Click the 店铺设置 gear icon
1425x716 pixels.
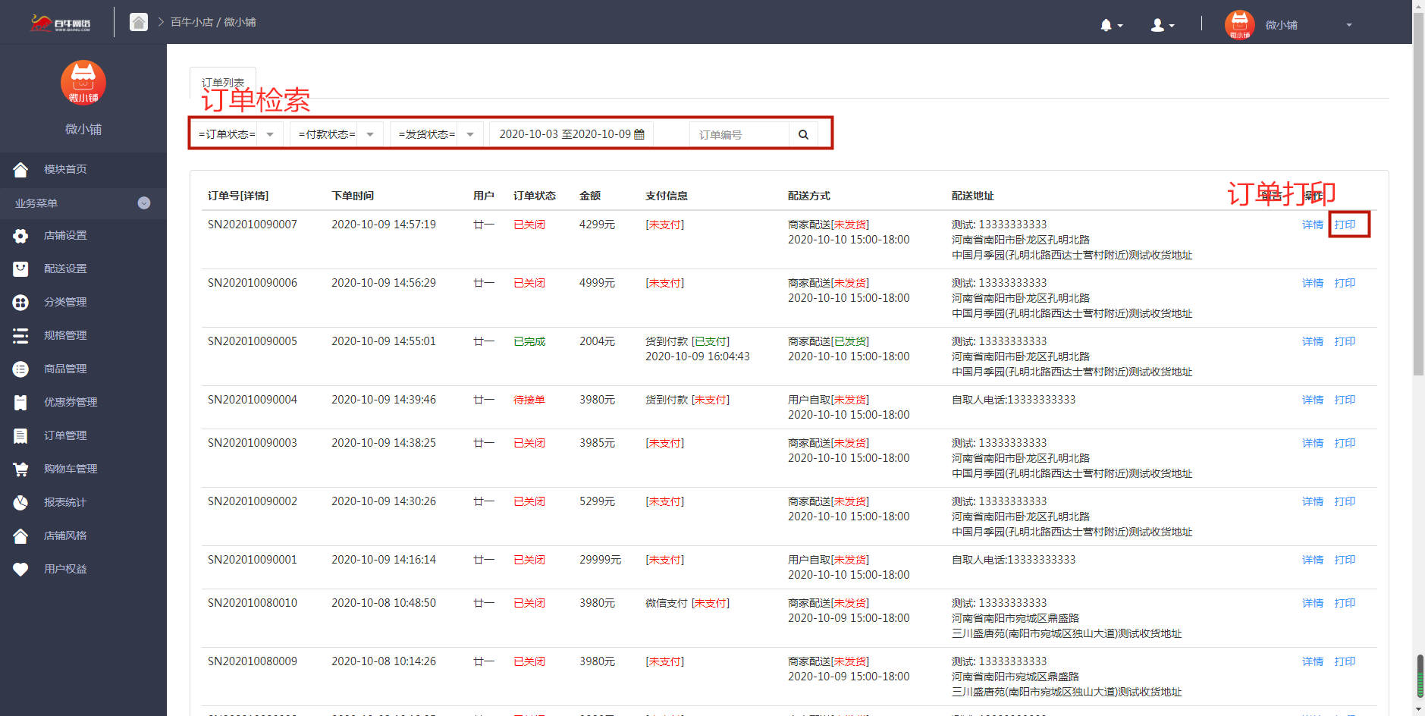20,236
